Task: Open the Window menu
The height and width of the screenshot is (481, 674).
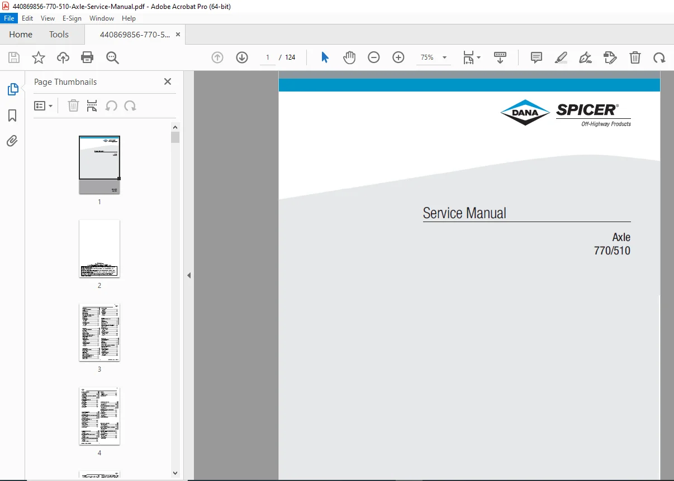Action: click(x=102, y=18)
